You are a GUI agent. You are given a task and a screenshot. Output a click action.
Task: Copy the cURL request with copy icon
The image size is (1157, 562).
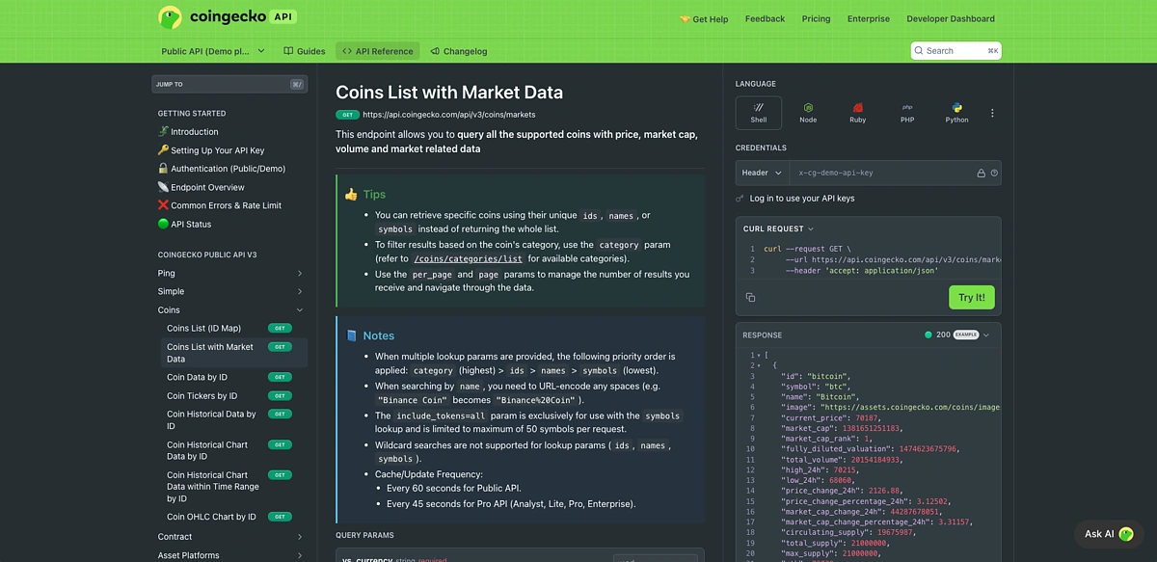(x=751, y=297)
